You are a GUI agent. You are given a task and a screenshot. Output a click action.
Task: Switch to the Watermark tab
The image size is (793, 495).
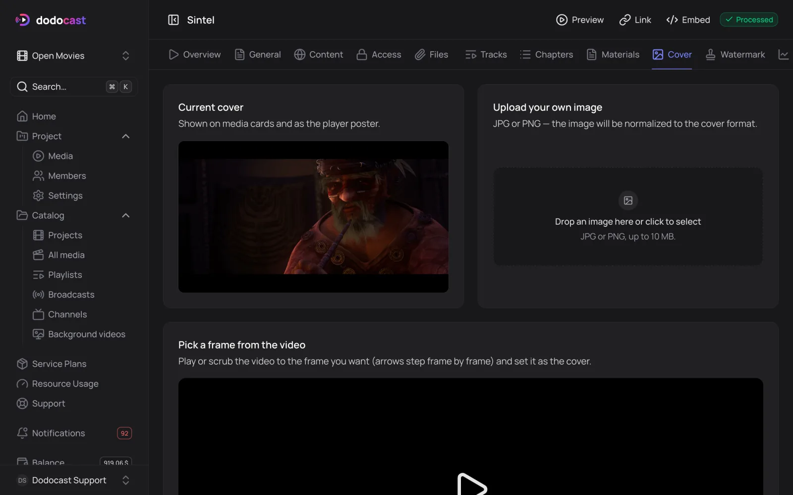[x=735, y=54]
